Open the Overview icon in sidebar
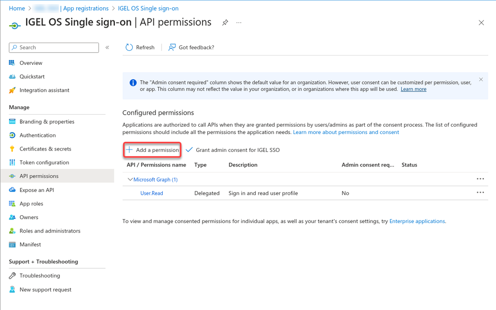This screenshot has width=496, height=310. tap(12, 63)
